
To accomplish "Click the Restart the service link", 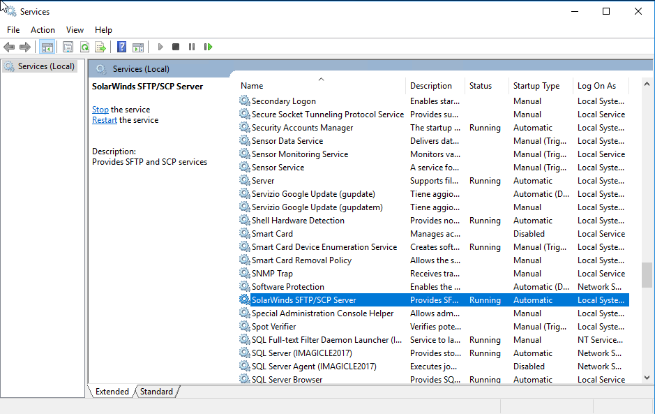I will coord(105,120).
